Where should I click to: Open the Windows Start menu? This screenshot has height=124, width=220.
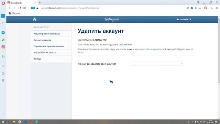coord(2,122)
